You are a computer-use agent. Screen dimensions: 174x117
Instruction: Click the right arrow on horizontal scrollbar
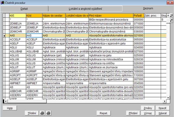point(165,101)
